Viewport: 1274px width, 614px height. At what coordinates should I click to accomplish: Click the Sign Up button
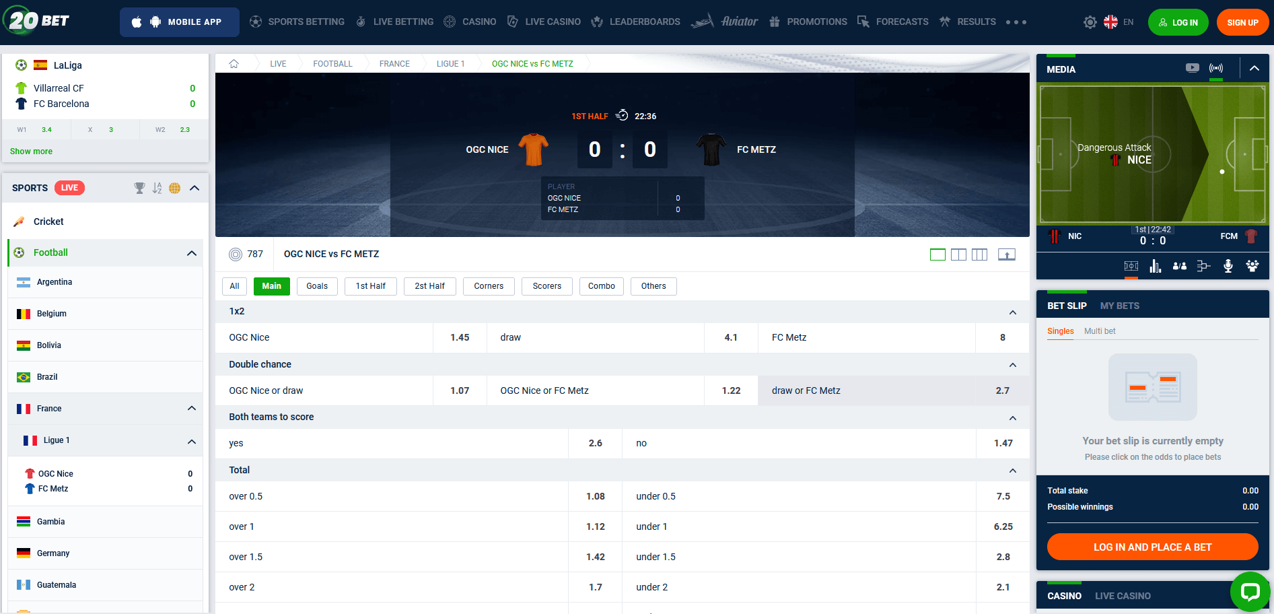[x=1242, y=22]
